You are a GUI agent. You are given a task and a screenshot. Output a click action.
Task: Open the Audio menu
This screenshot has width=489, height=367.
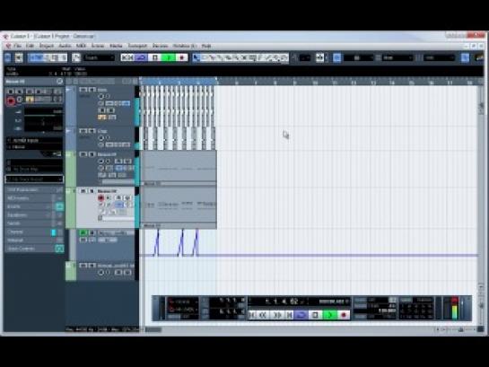pos(65,46)
